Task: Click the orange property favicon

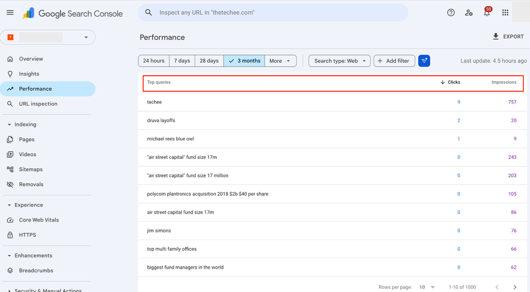Action: click(10, 37)
